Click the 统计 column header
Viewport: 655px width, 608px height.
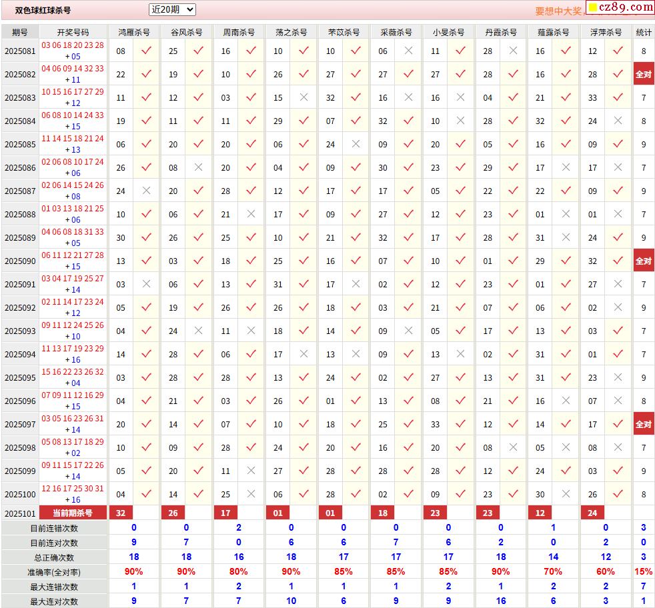(644, 32)
